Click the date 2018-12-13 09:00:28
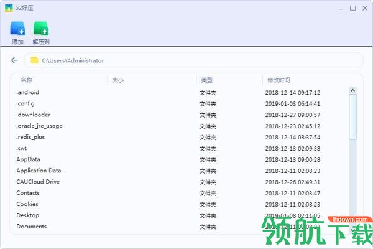 pyautogui.click(x=293, y=160)
